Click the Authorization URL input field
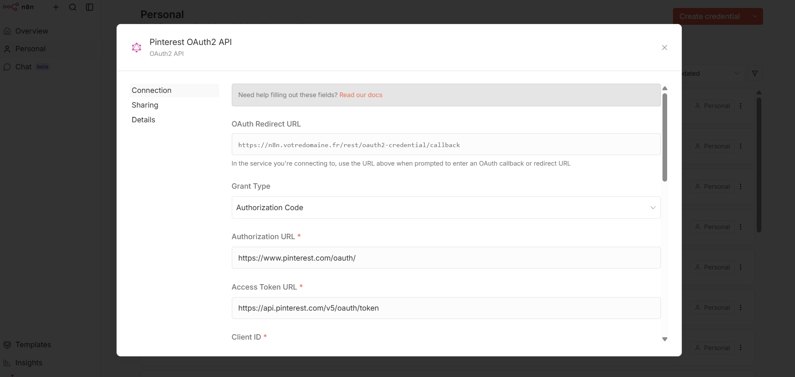The width and height of the screenshot is (795, 377). pyautogui.click(x=446, y=258)
